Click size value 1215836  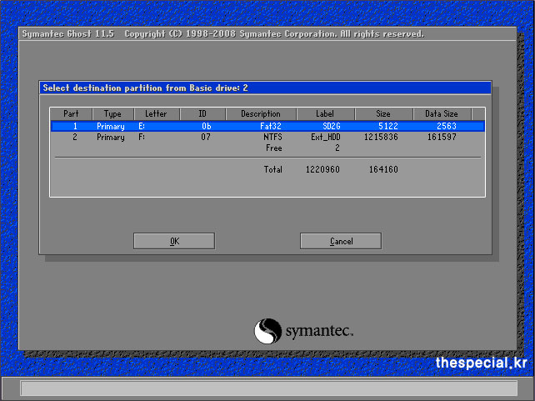(381, 138)
